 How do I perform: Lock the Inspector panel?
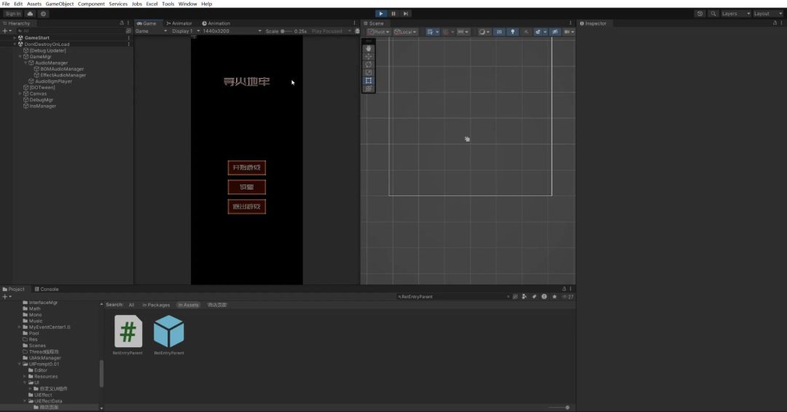(774, 23)
